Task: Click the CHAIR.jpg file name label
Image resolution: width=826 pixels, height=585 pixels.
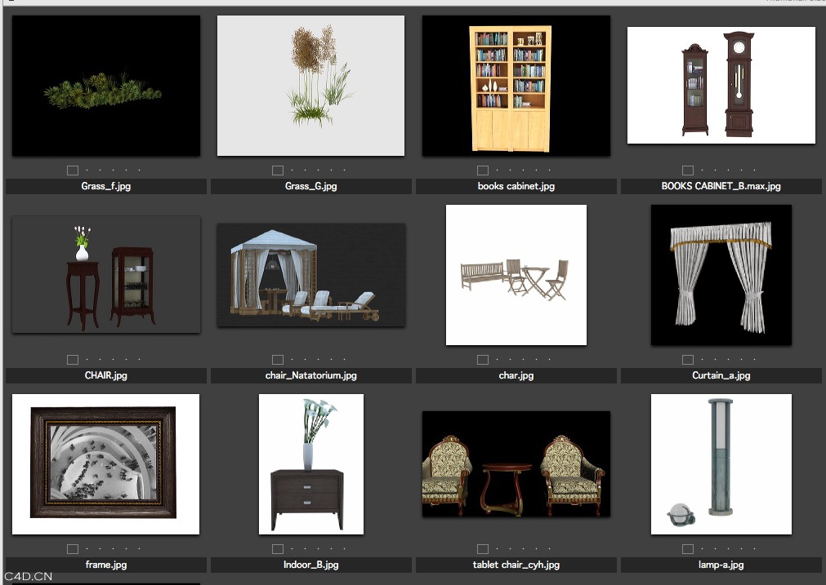Action: pyautogui.click(x=106, y=375)
